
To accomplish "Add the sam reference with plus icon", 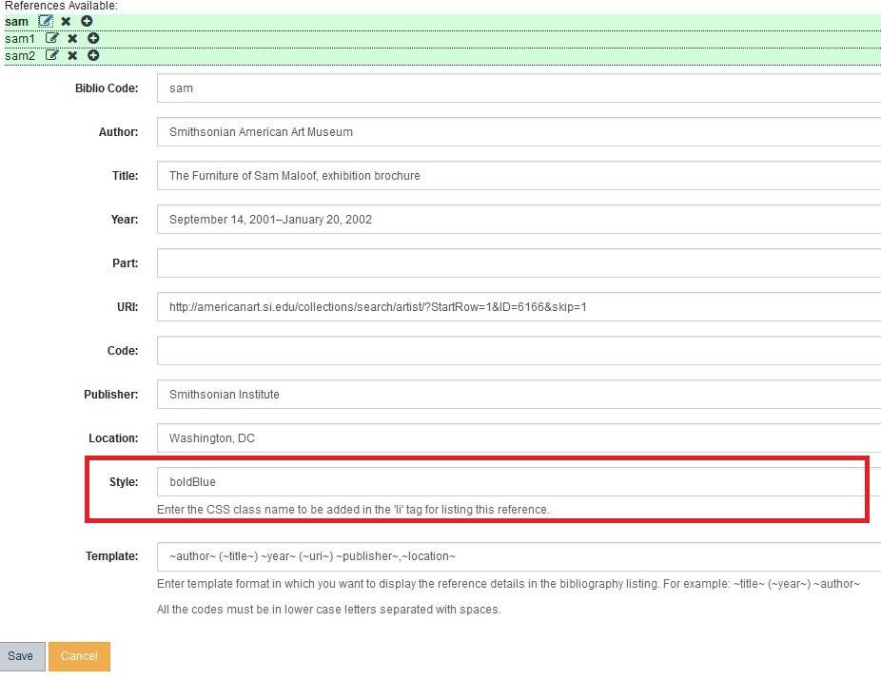I will (x=87, y=21).
